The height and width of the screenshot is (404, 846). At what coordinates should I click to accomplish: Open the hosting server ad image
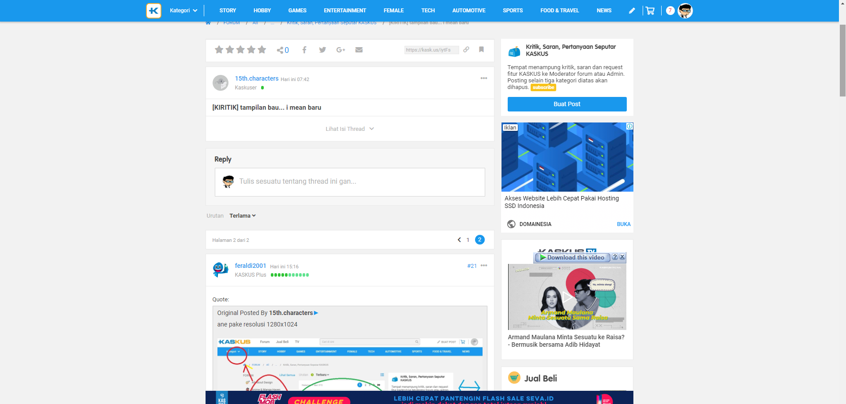click(x=567, y=157)
